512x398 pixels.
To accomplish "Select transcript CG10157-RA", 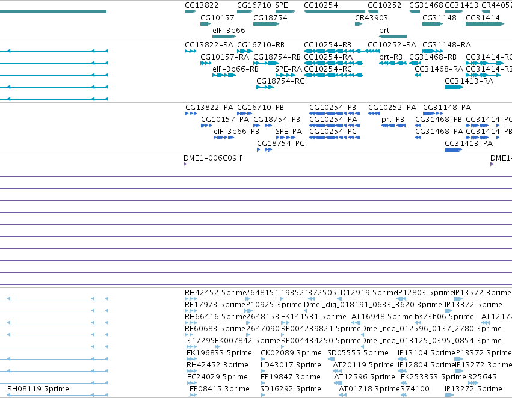I will click(206, 63).
